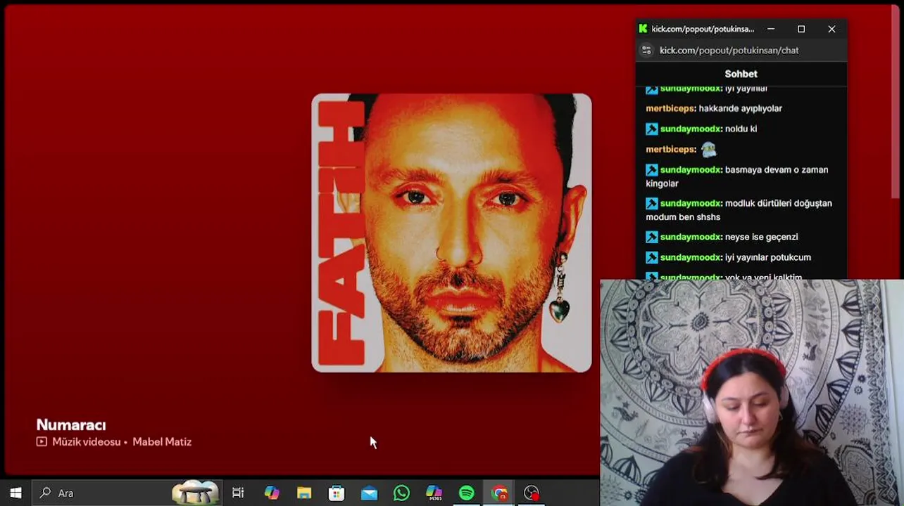Viewport: 904px width, 506px height.
Task: Click the message text 'hakkarıde ayıplıyolar'
Action: tap(740, 109)
